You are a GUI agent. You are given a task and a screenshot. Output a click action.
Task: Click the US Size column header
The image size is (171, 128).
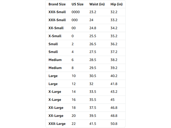[77, 4]
